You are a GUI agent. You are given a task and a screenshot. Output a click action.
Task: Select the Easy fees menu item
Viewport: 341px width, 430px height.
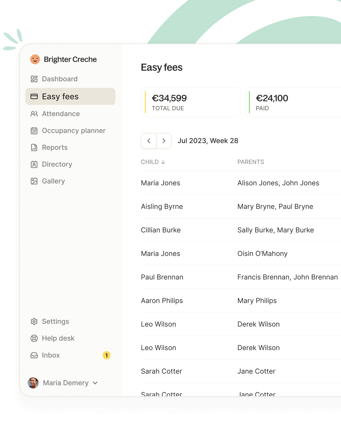(70, 96)
